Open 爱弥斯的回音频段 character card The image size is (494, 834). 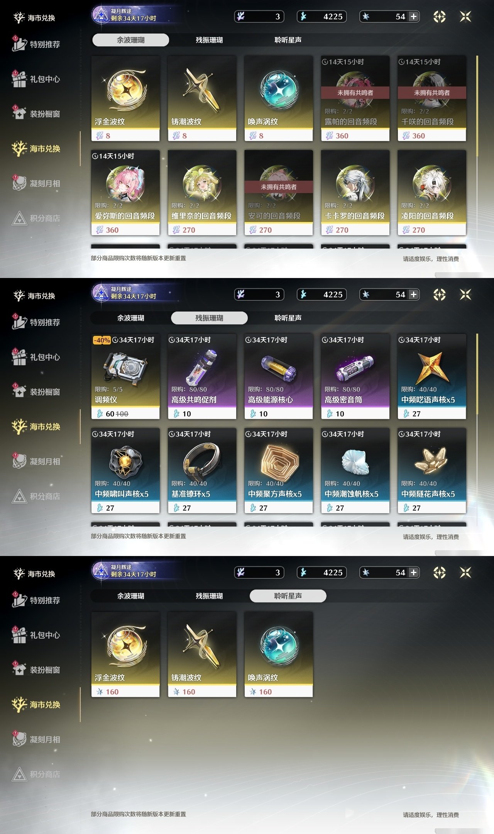(125, 193)
